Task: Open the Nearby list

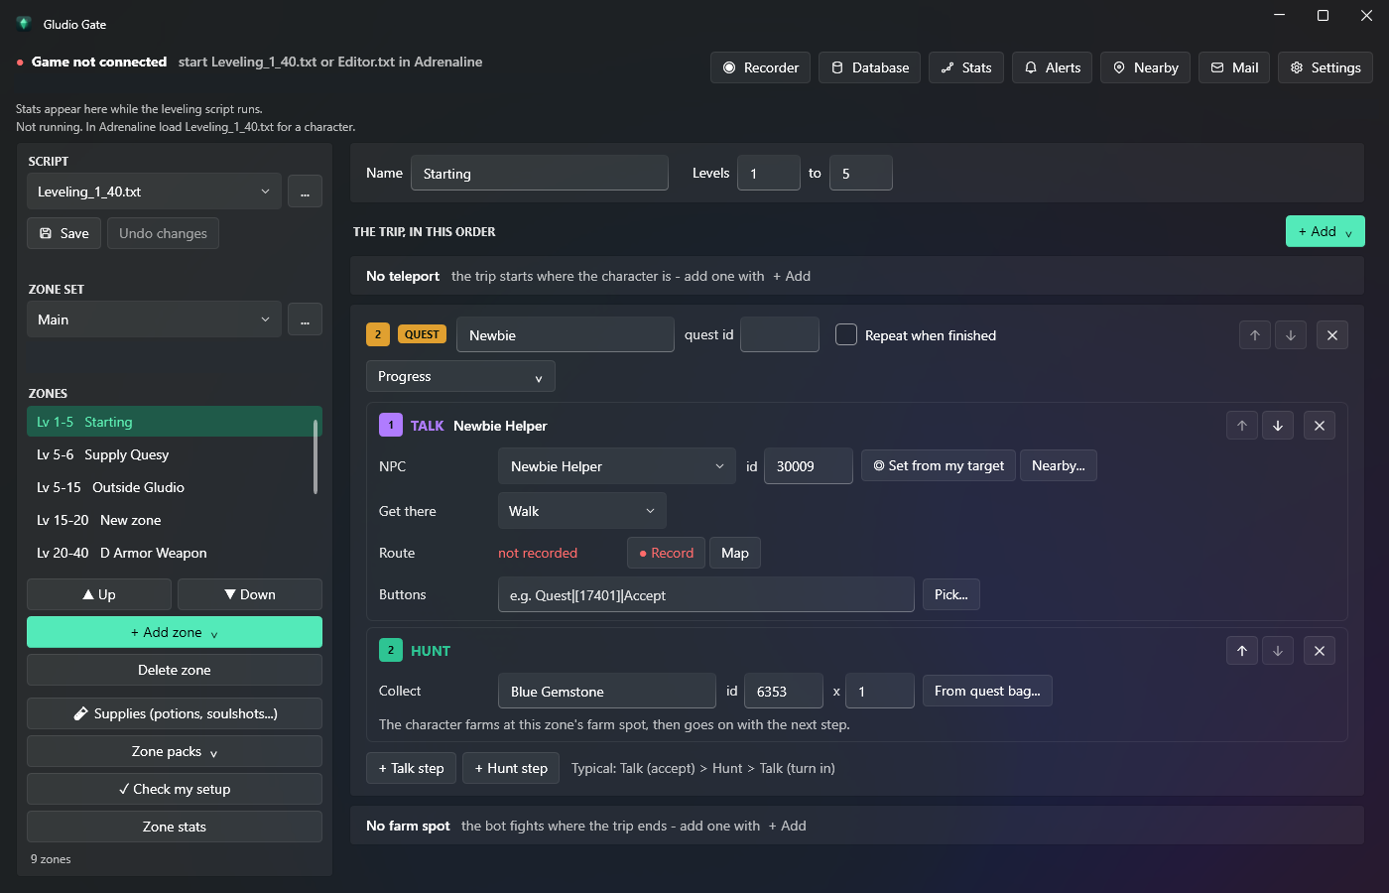Action: [1145, 67]
